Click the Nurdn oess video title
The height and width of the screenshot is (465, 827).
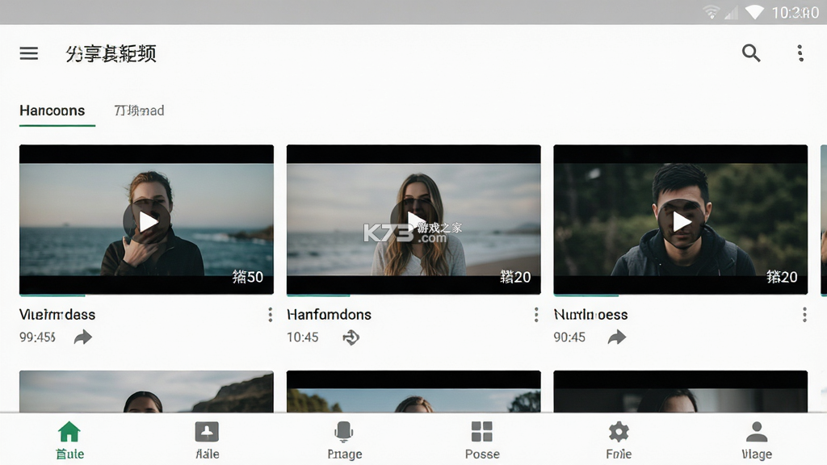click(x=590, y=315)
